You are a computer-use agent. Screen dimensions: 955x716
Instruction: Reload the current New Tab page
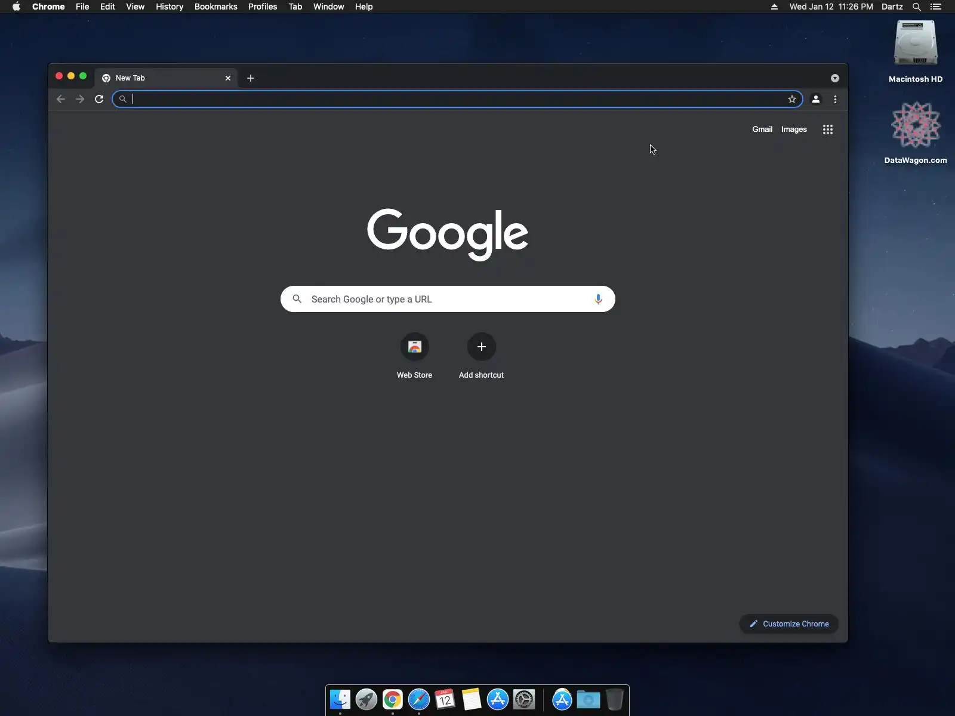pos(99,99)
